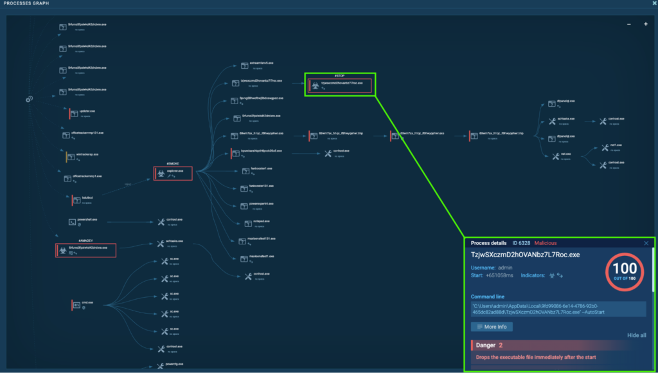Click Hide all in process details
This screenshot has width=658, height=373.
point(636,335)
